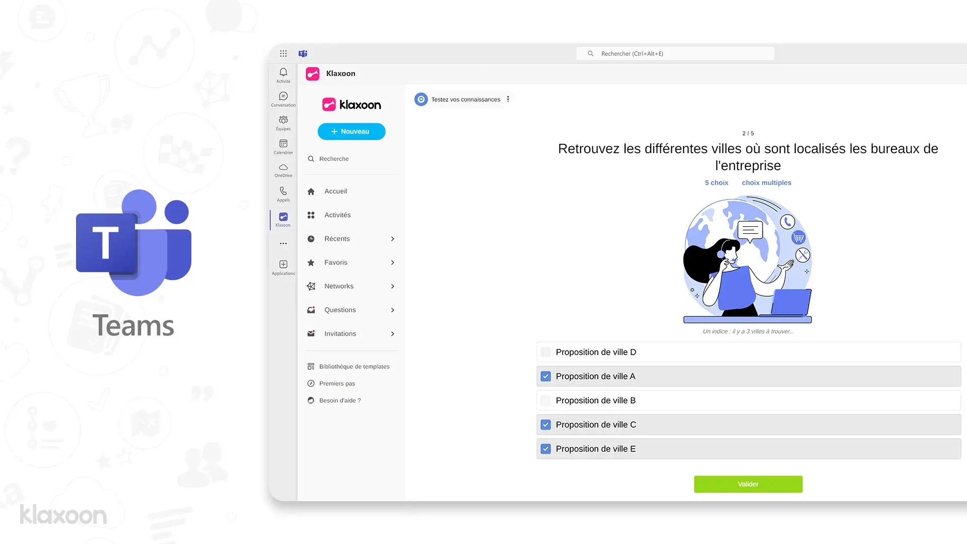Open the Équipes teams icon
The width and height of the screenshot is (967, 544).
tap(283, 122)
